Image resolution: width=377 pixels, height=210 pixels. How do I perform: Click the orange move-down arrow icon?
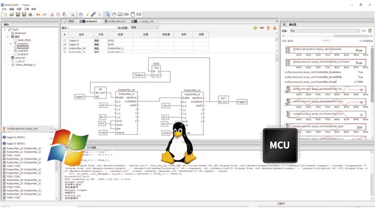tap(274, 28)
